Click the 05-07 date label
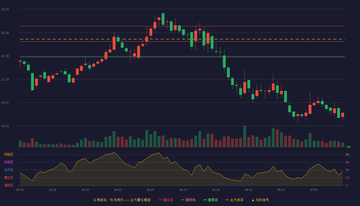This screenshot has width=360, height=206. click(150, 190)
